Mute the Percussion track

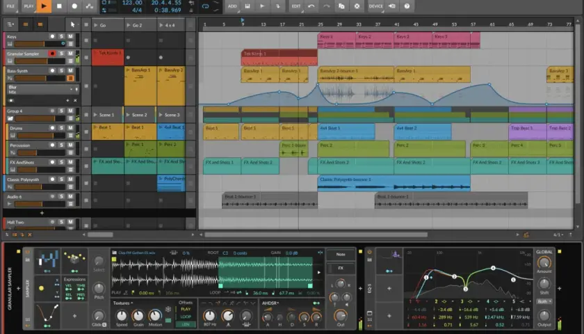(x=70, y=145)
